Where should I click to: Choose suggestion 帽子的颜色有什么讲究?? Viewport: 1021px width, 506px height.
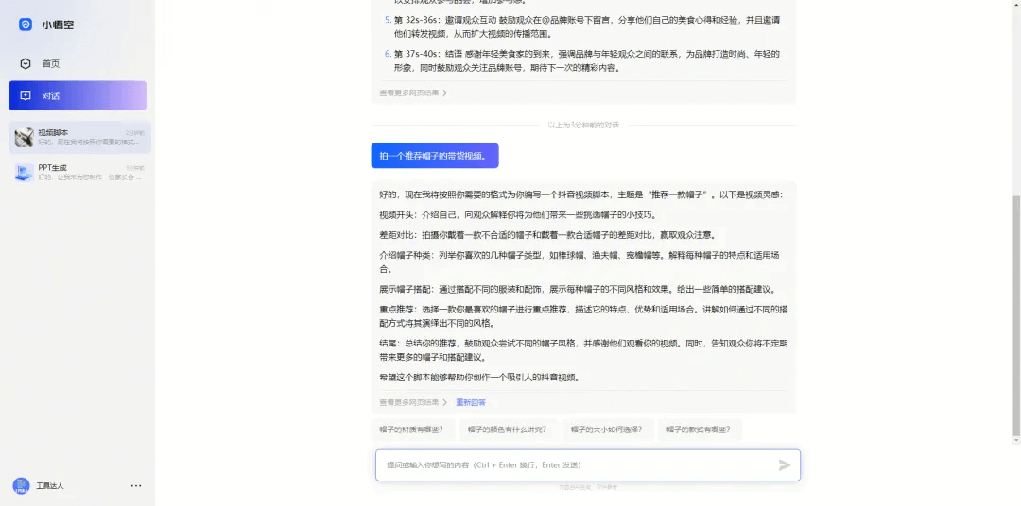(x=508, y=430)
